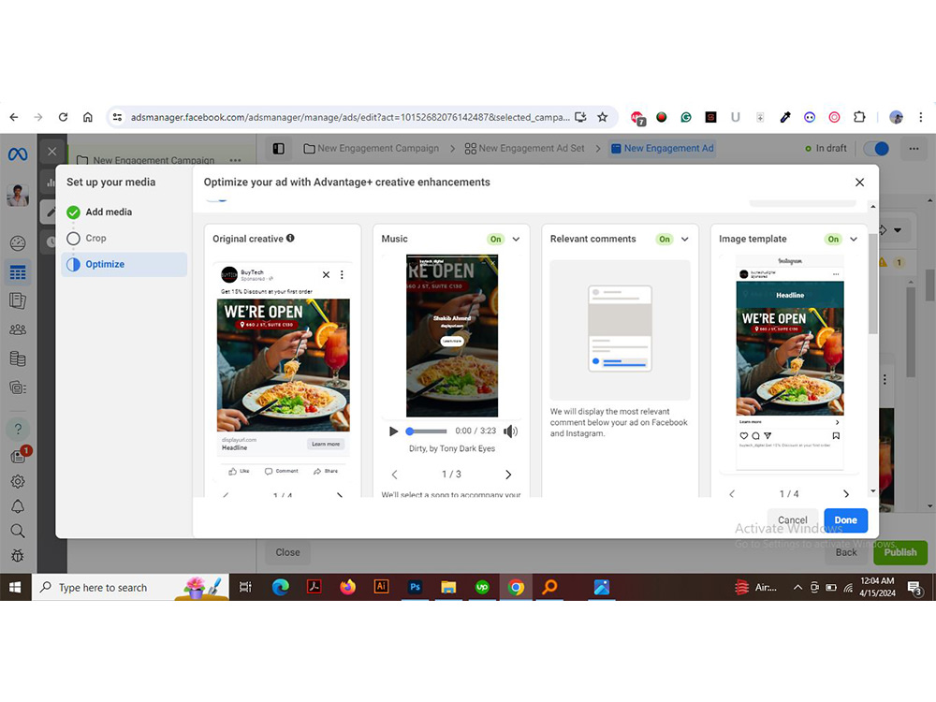The height and width of the screenshot is (702, 936).
Task: Toggle the Music enhancement On badge
Action: 495,239
